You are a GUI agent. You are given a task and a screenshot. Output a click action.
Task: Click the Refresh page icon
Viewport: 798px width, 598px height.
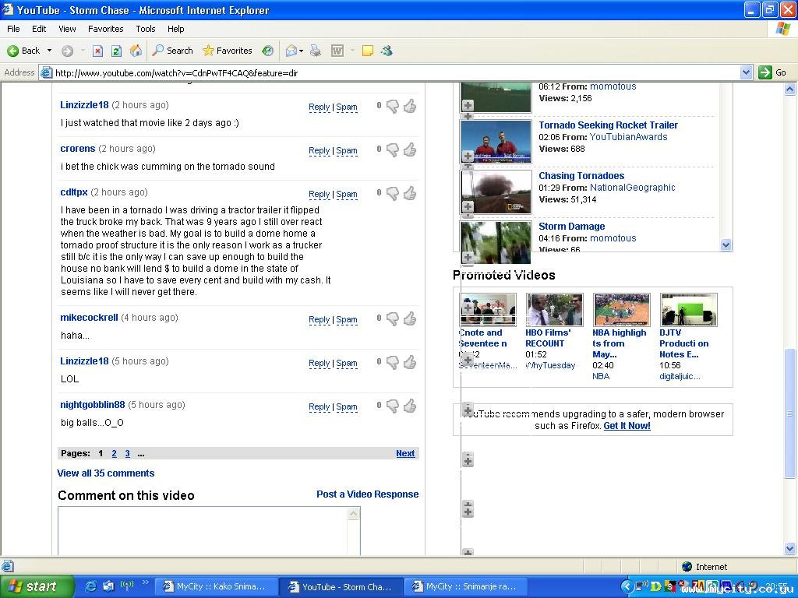(116, 51)
